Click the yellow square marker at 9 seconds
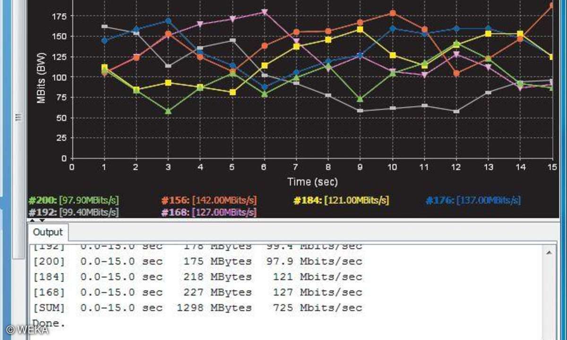Screen dimensions: 567x340 click(x=360, y=29)
